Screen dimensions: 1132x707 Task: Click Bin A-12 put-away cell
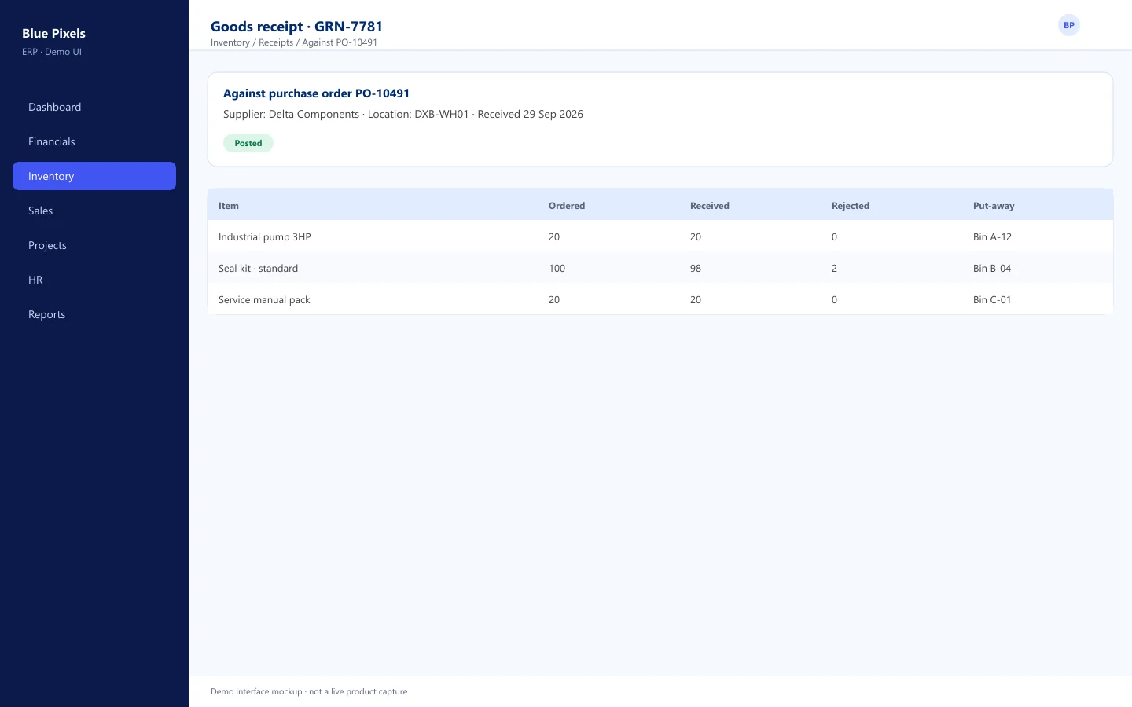pos(992,236)
